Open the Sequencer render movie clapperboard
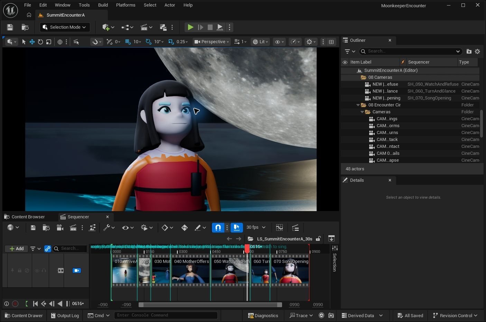Screen dimensions: 486x322 pyautogui.click(x=73, y=228)
